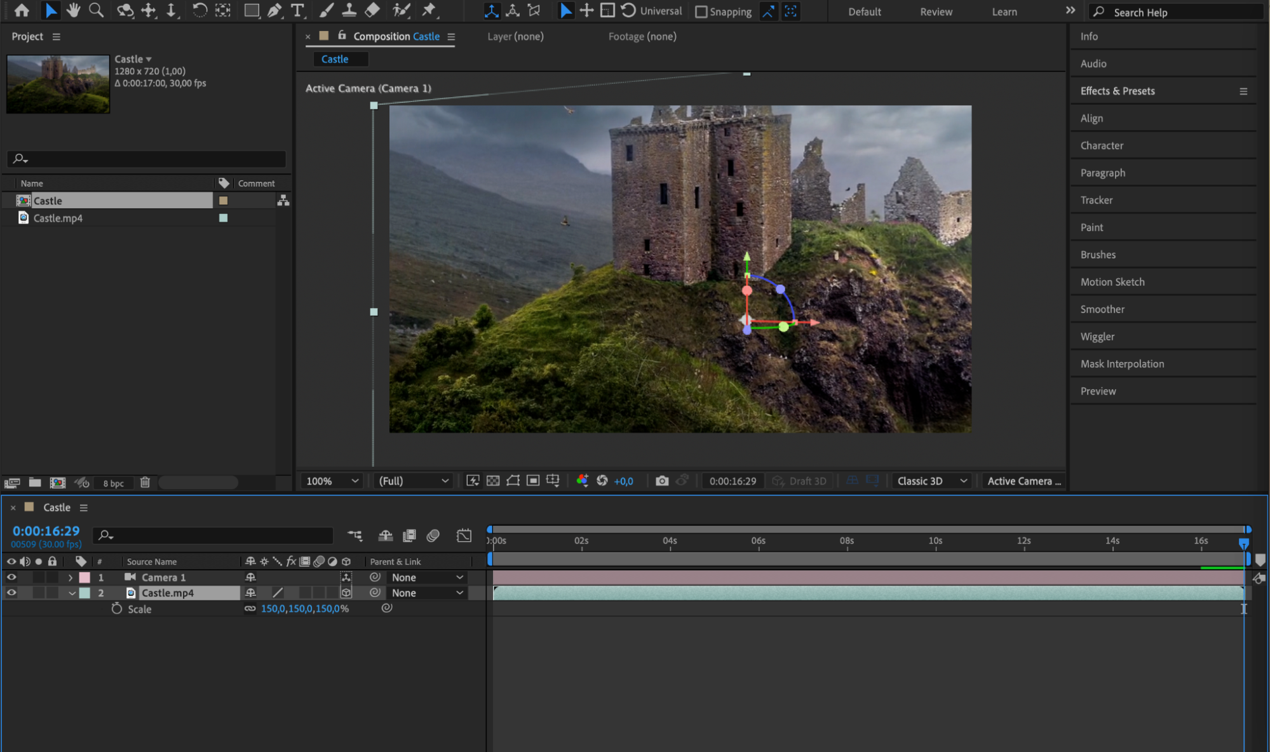Switch to the Review workspace

tap(936, 11)
